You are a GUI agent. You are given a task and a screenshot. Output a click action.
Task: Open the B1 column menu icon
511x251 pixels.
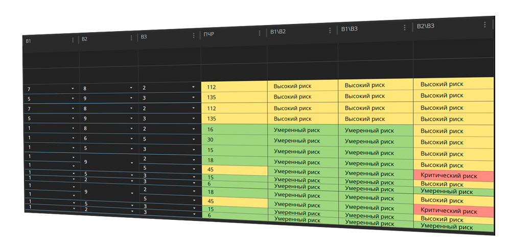73,40
